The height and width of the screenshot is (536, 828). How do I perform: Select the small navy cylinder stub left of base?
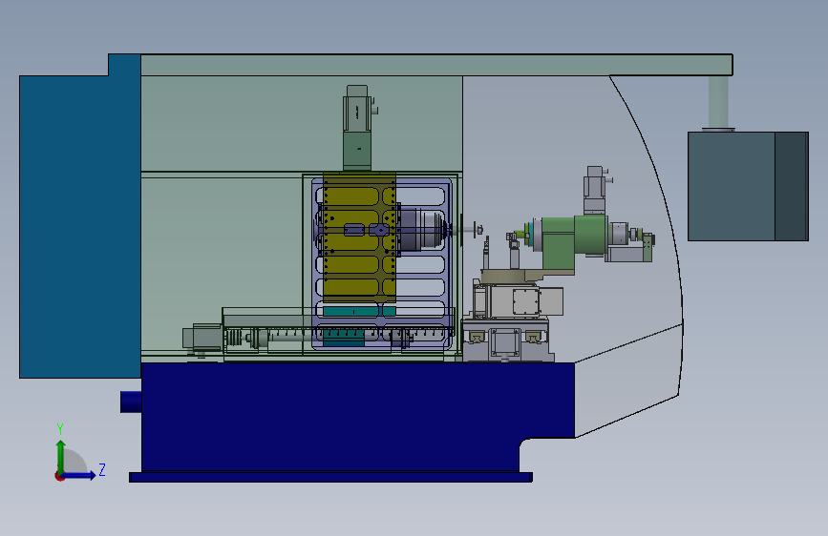(x=131, y=402)
